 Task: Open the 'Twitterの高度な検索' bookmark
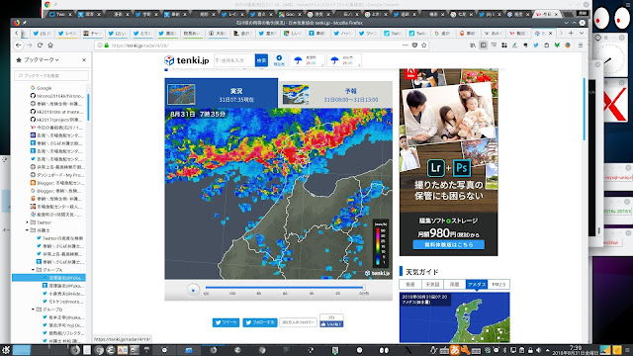point(59,238)
